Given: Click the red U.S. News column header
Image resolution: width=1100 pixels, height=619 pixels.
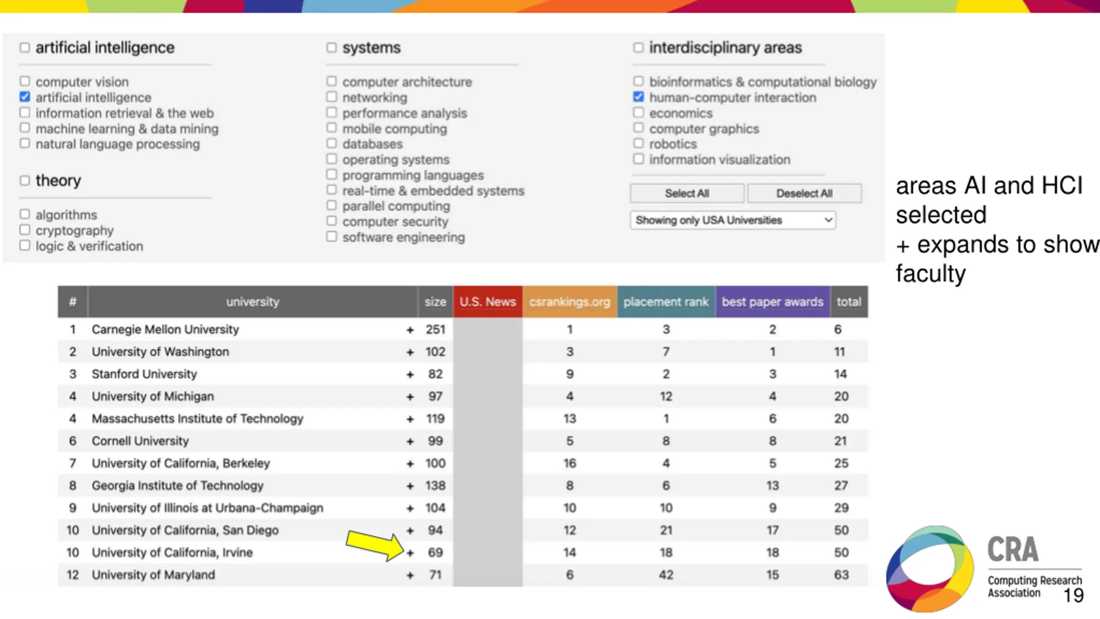Looking at the screenshot, I should [488, 302].
